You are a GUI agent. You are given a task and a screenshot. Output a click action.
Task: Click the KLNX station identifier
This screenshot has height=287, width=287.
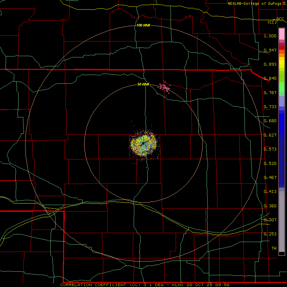[178, 285]
